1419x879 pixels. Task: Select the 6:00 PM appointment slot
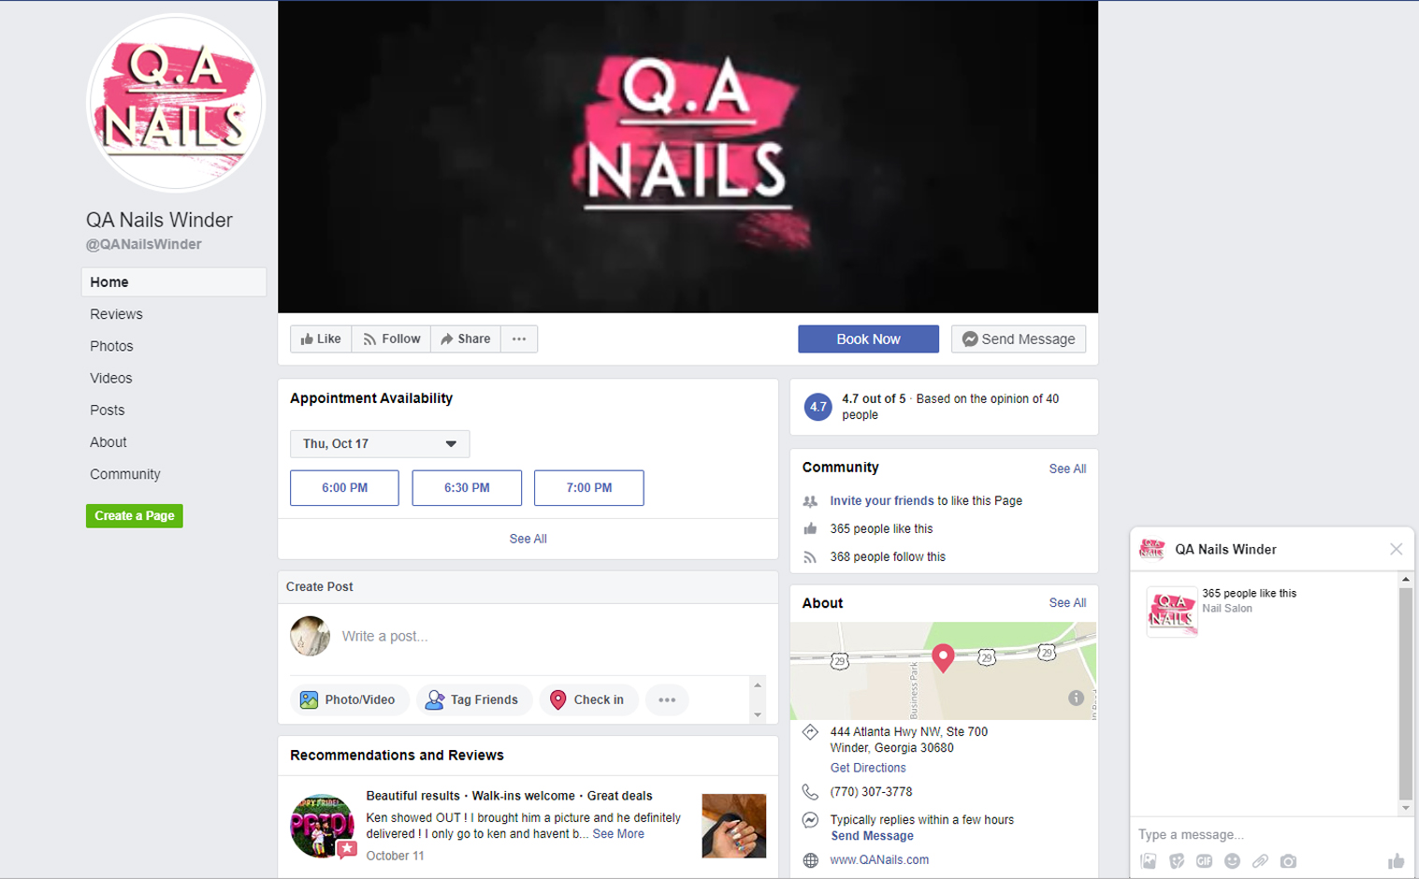[344, 487]
